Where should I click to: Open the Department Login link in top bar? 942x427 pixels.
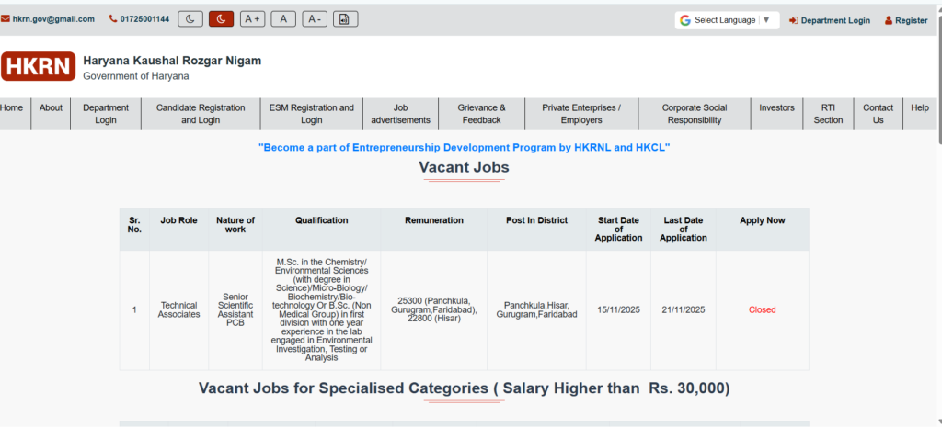(835, 20)
